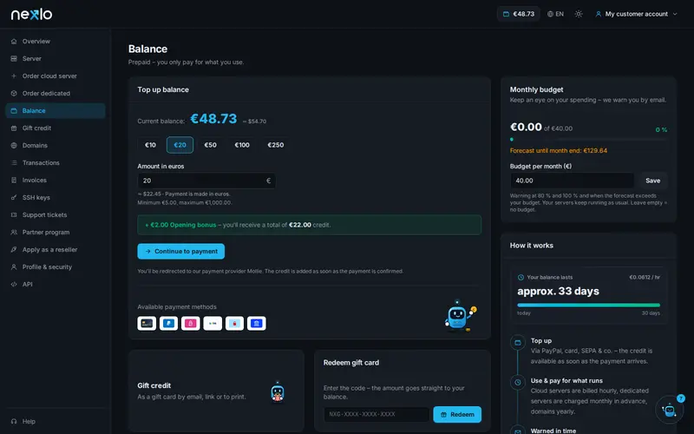Click Continue to payment button
Image resolution: width=694 pixels, height=434 pixels.
pyautogui.click(x=181, y=251)
